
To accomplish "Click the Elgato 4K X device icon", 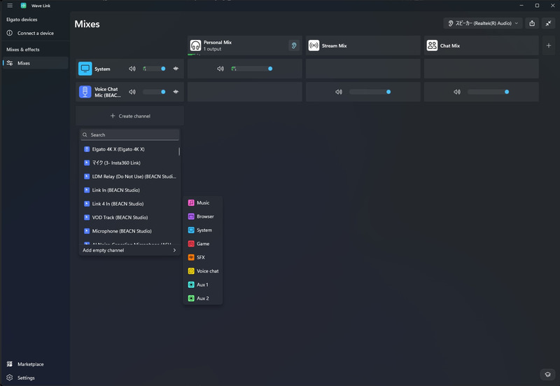I will click(x=86, y=149).
